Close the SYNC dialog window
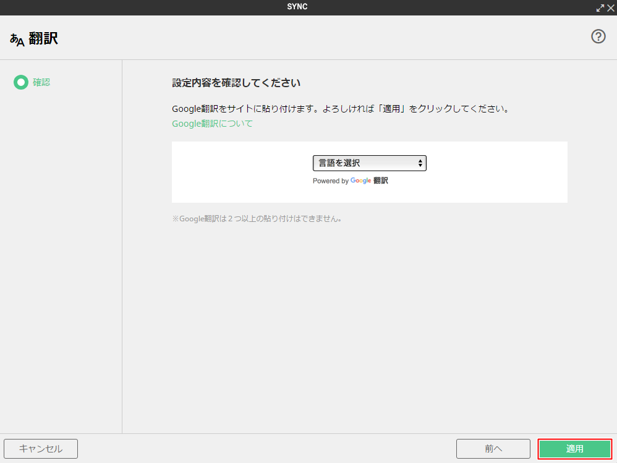Image resolution: width=617 pixels, height=463 pixels. 611,8
